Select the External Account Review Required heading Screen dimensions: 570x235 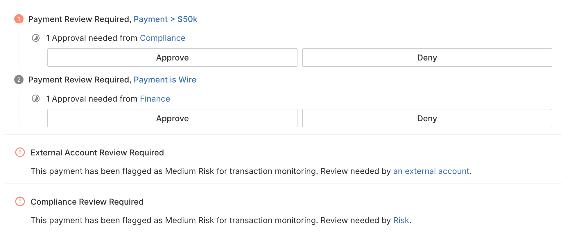97,153
